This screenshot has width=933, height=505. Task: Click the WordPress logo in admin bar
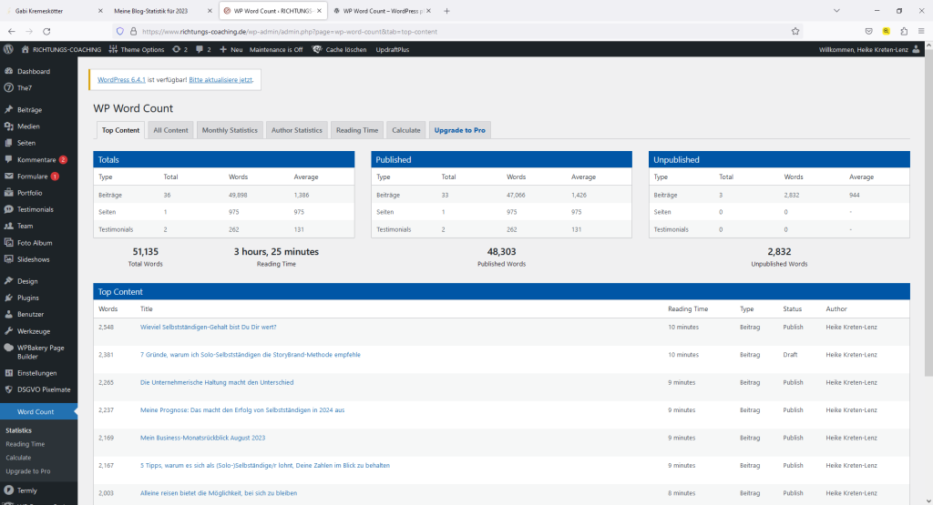pos(8,49)
